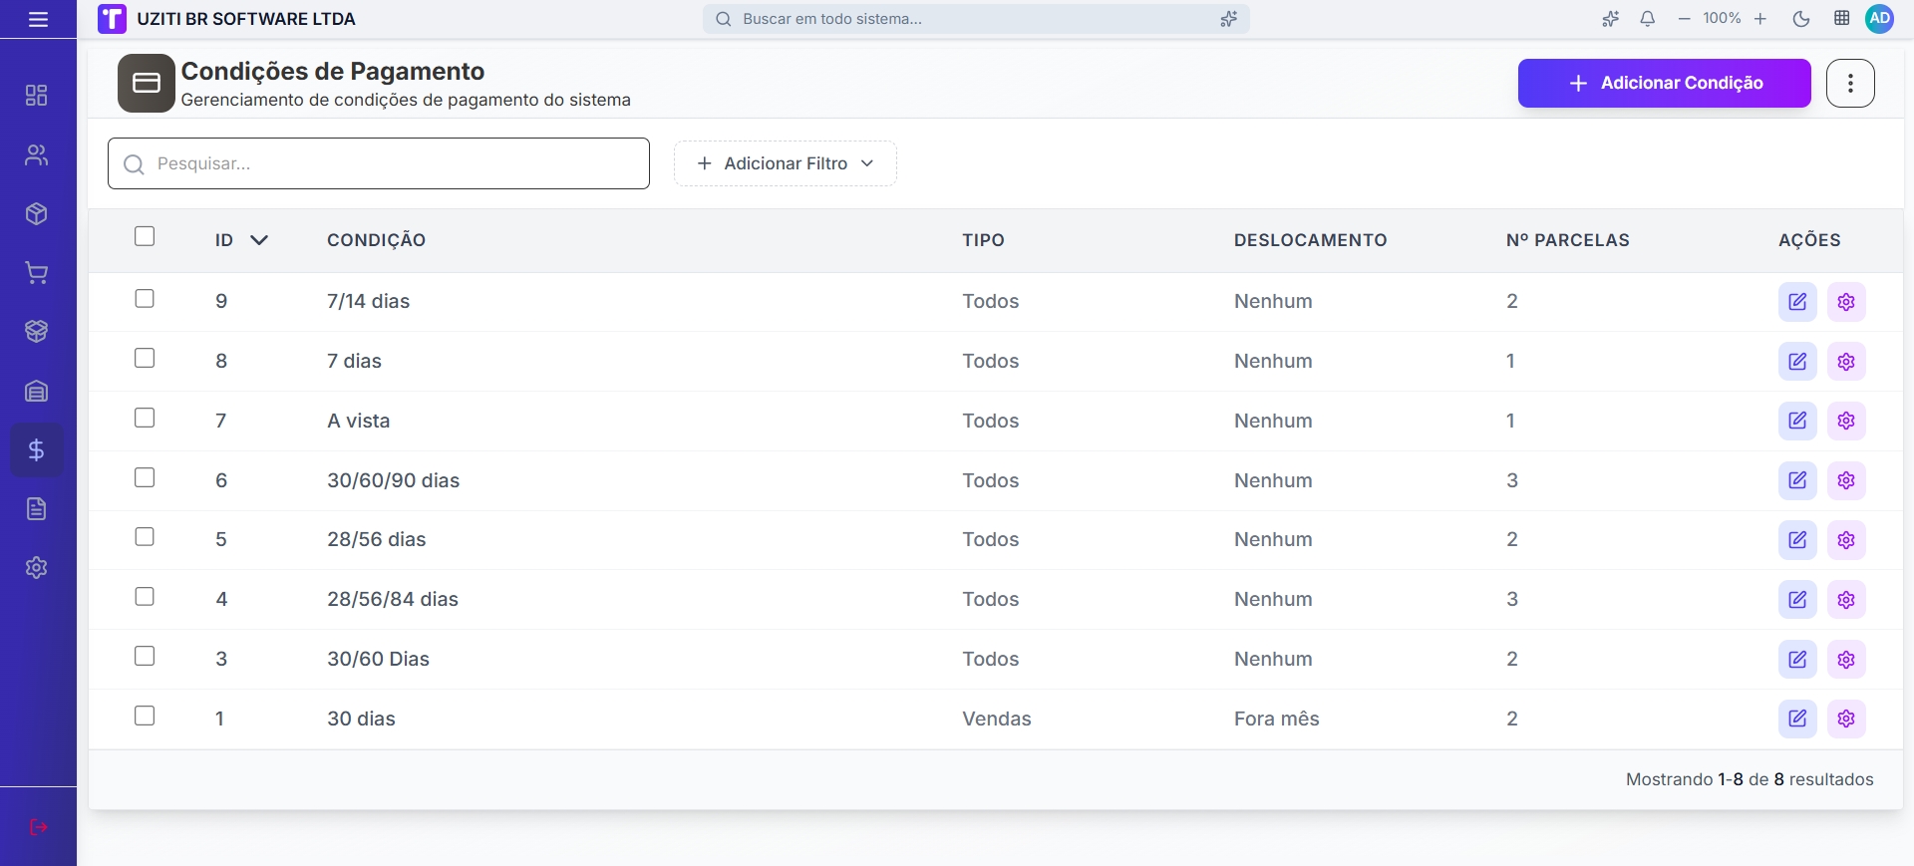Open settings for the 30/60/90 dias row
Screen dimensions: 1914x866
1846,480
